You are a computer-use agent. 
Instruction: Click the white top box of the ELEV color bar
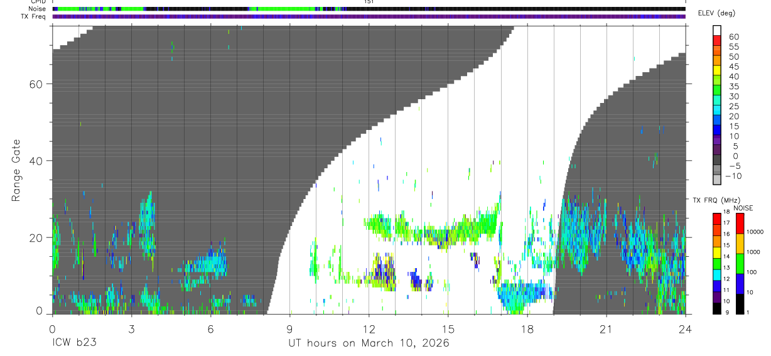(x=718, y=30)
